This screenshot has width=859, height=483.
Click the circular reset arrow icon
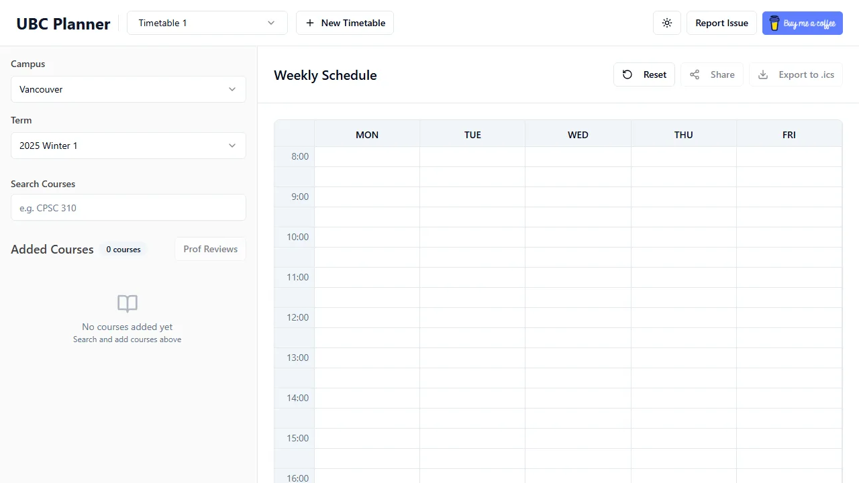coord(627,74)
